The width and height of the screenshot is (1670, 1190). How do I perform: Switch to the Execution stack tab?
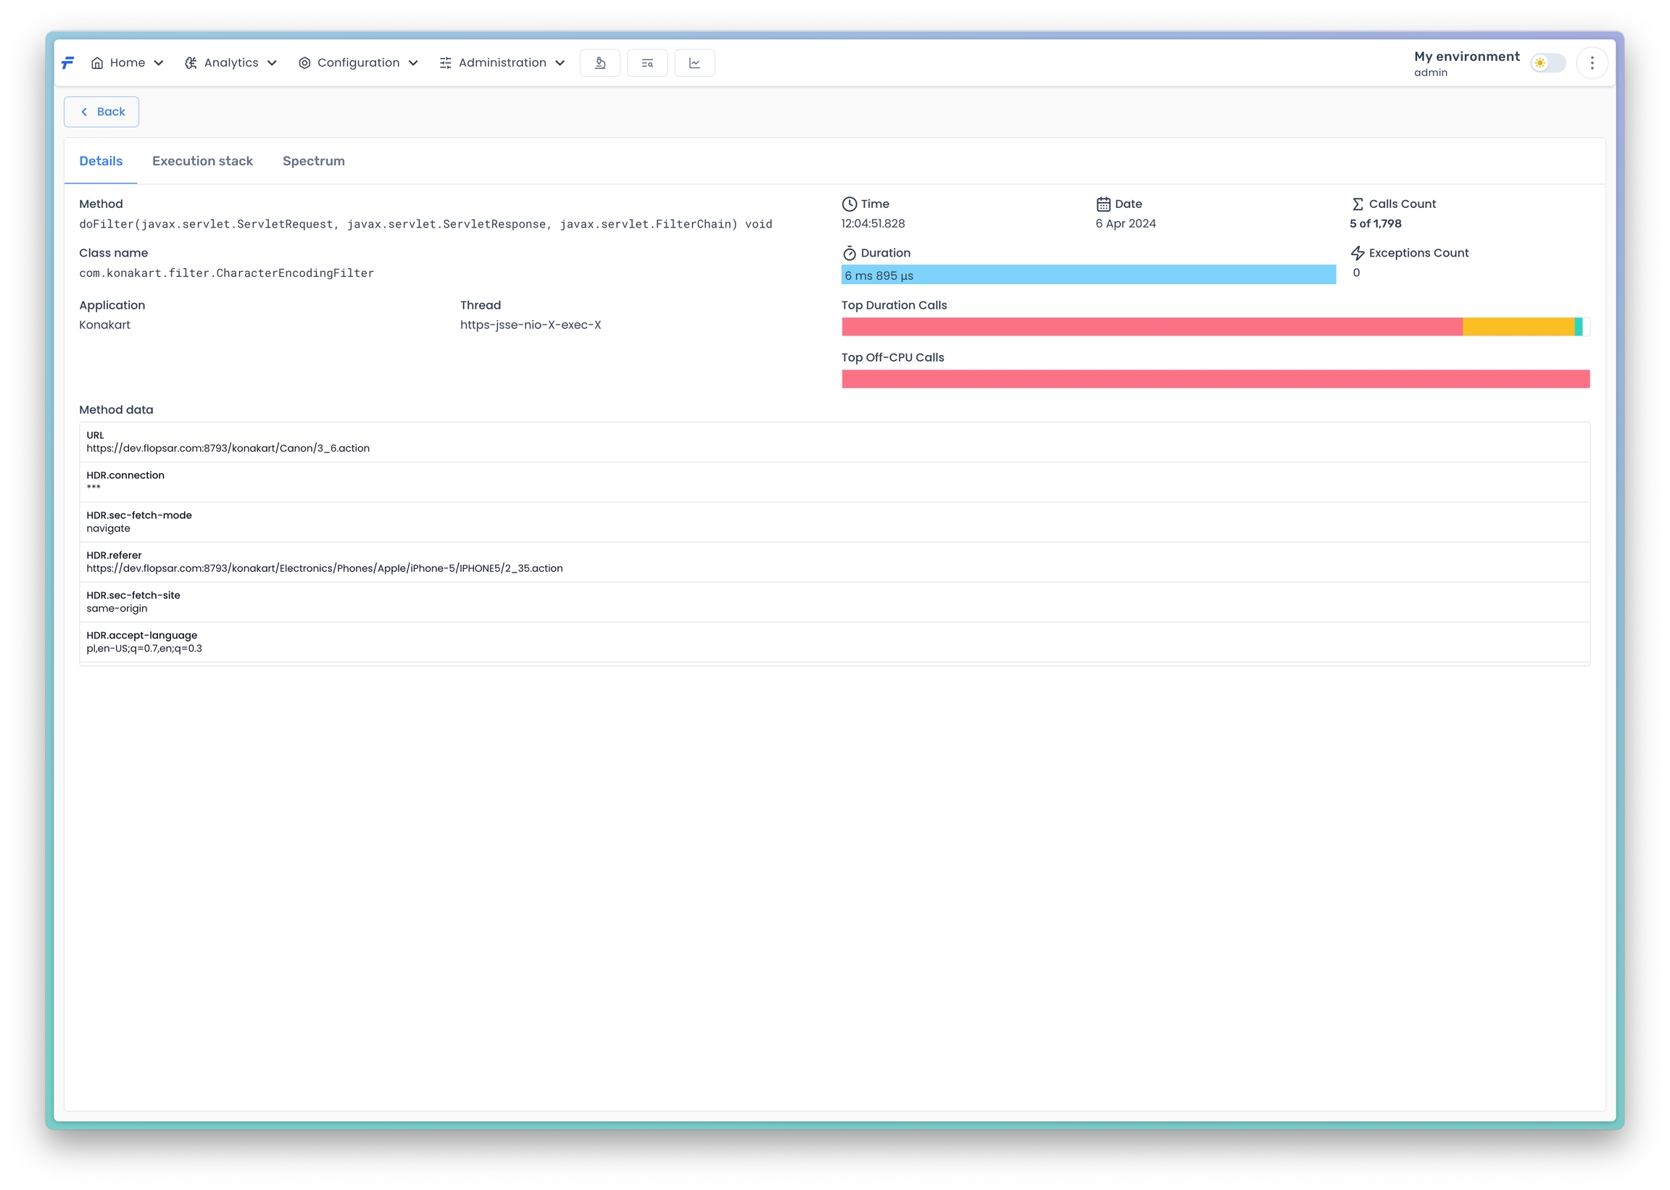202,161
